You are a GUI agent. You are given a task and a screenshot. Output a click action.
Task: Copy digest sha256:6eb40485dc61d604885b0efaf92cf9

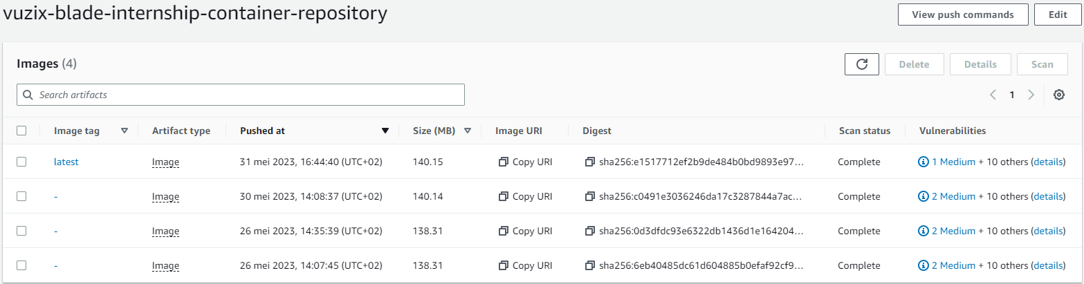point(589,265)
